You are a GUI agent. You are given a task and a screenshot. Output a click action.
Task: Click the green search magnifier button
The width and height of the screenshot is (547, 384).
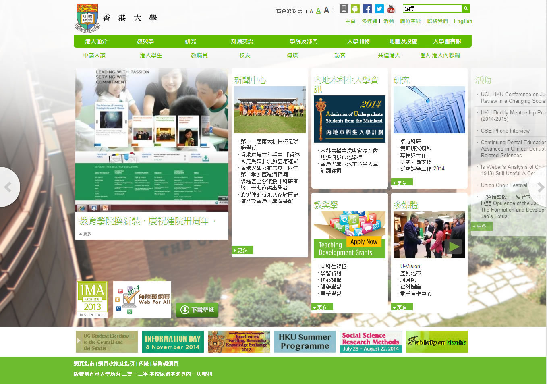click(466, 8)
